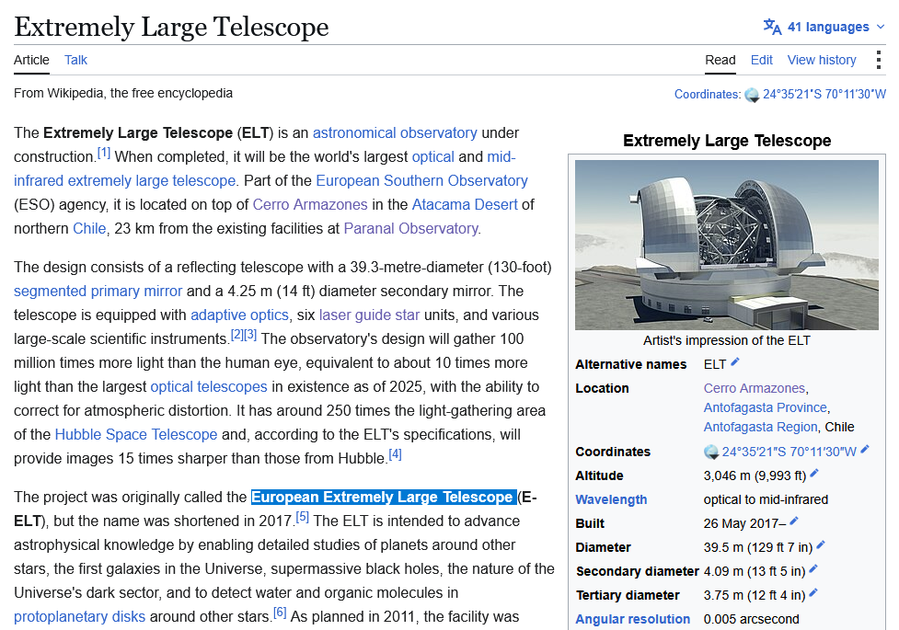This screenshot has width=899, height=630.
Task: Click edit pencil beside infobox coordinates
Action: tap(865, 450)
